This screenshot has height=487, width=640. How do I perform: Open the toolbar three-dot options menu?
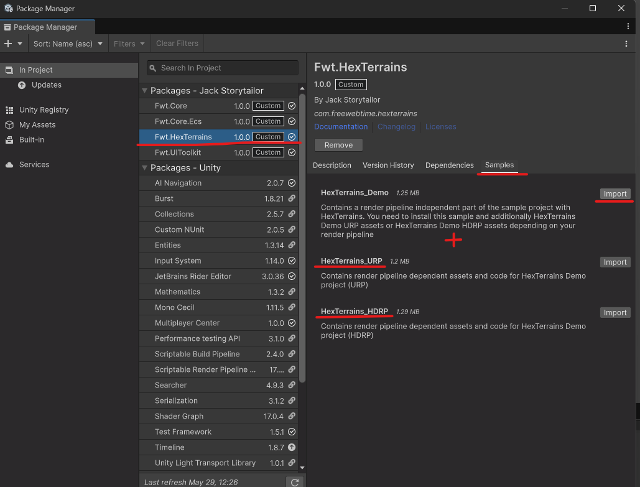pos(626,44)
